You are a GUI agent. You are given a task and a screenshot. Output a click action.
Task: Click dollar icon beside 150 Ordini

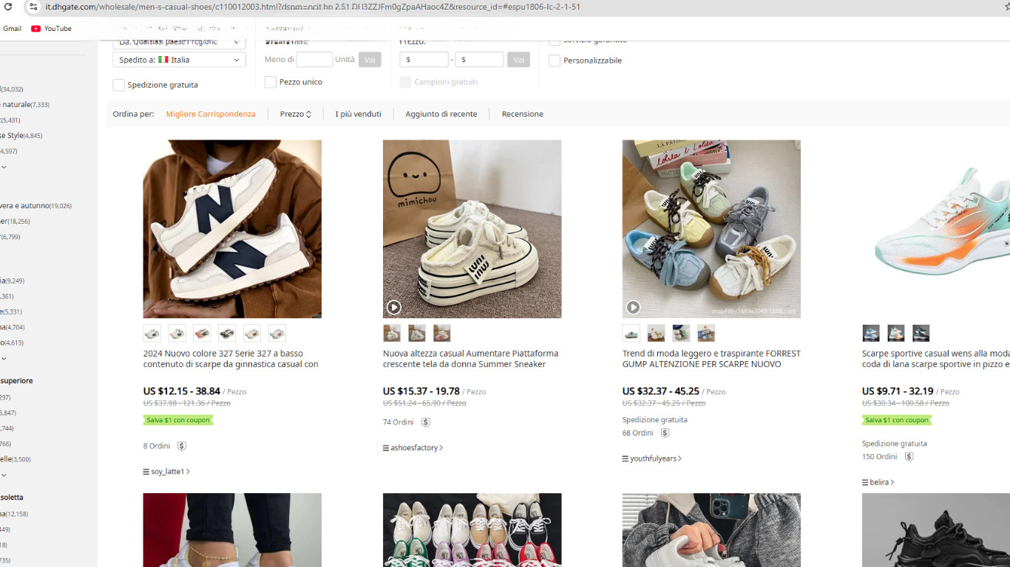[x=909, y=457]
